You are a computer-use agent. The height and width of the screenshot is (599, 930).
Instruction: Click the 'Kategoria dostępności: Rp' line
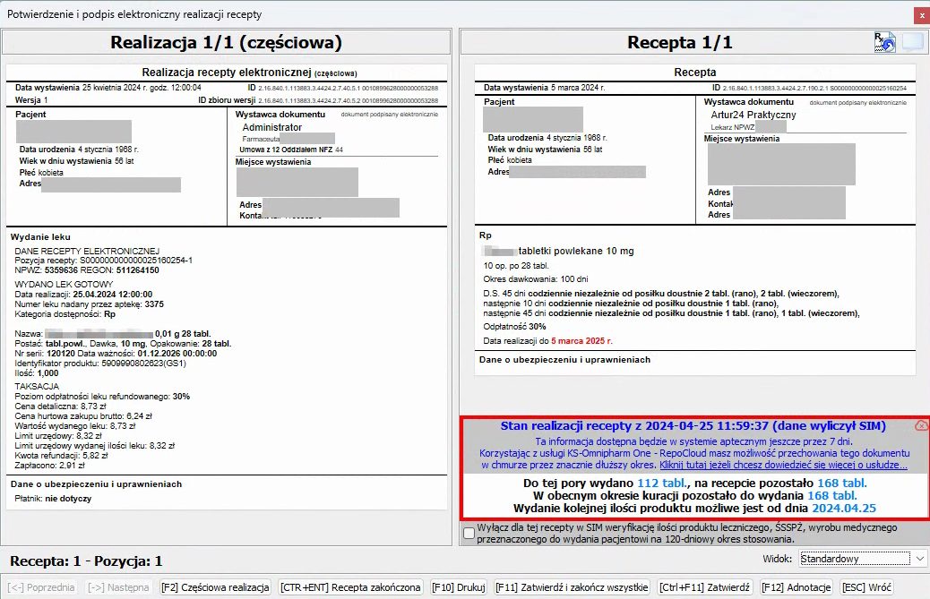coord(65,314)
